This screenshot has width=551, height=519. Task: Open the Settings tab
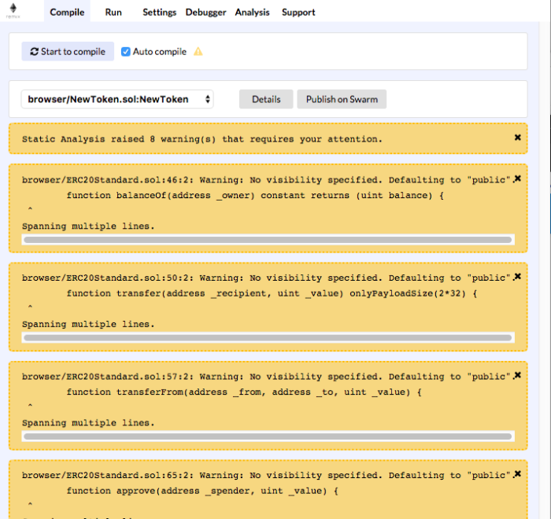tap(159, 12)
